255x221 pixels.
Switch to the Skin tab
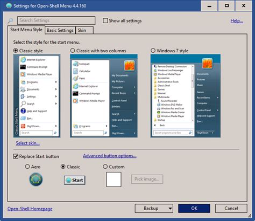pyautogui.click(x=84, y=30)
